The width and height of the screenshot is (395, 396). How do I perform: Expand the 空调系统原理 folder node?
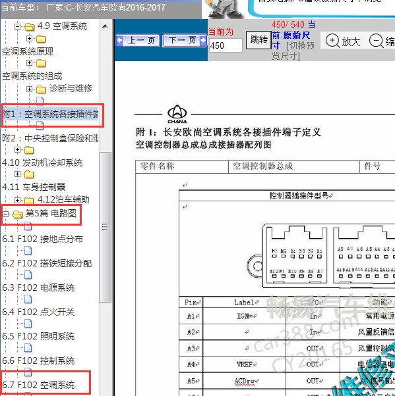pyautogui.click(x=30, y=38)
